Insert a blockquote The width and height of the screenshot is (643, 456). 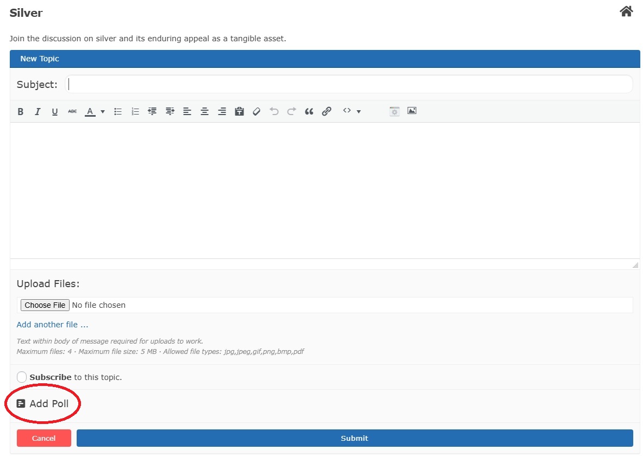click(309, 111)
